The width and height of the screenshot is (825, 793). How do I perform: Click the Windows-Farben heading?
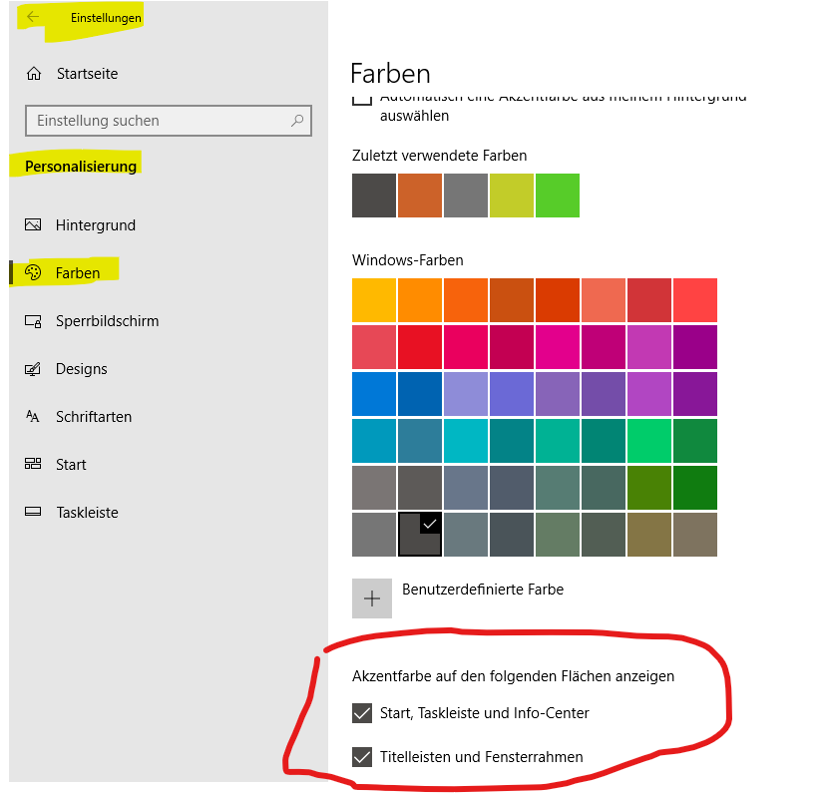408,260
